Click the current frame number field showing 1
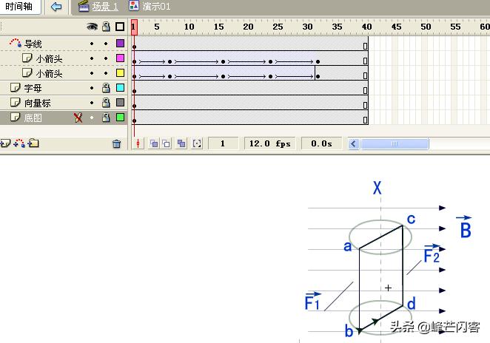 tap(223, 143)
